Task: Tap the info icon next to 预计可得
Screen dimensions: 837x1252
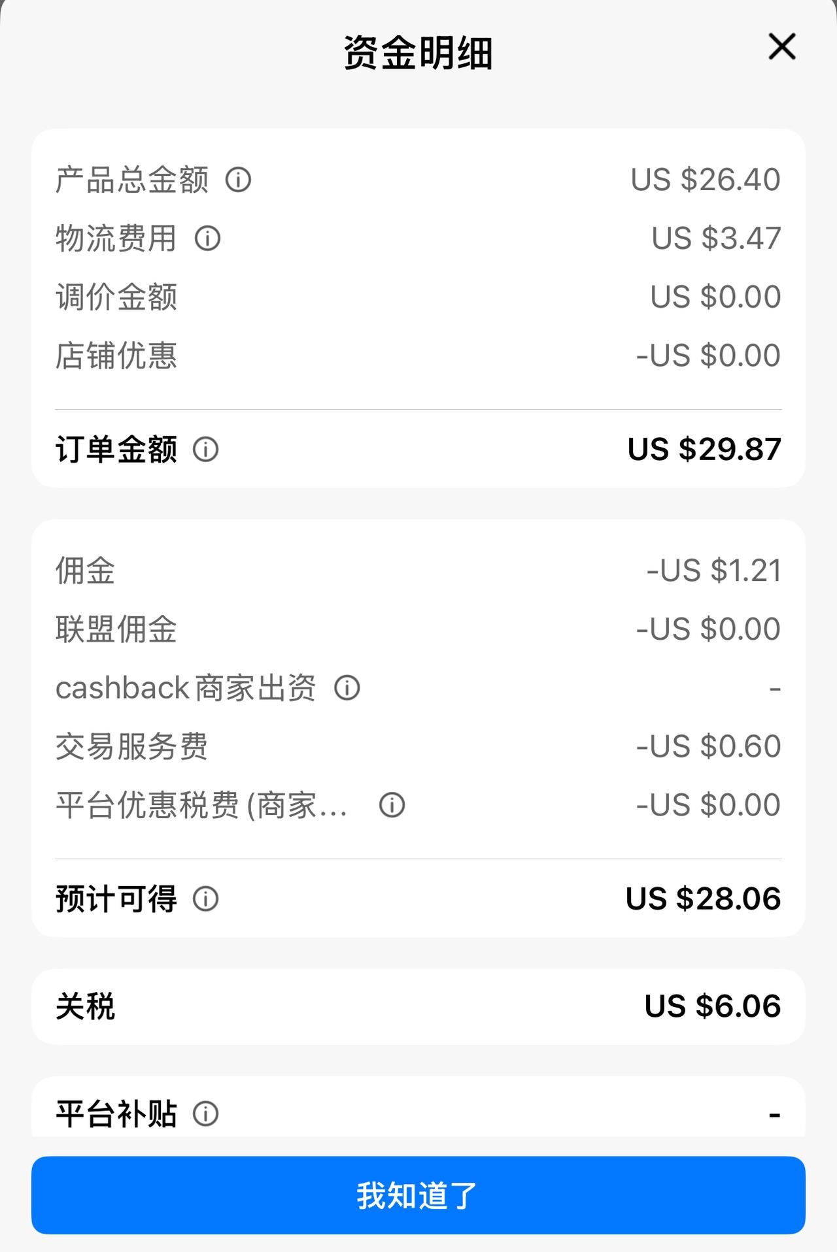Action: coord(205,899)
